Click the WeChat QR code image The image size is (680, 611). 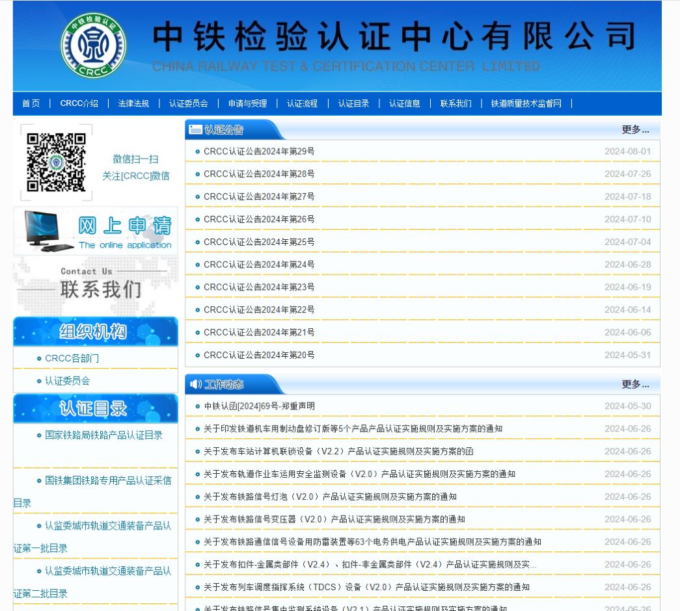(x=56, y=162)
